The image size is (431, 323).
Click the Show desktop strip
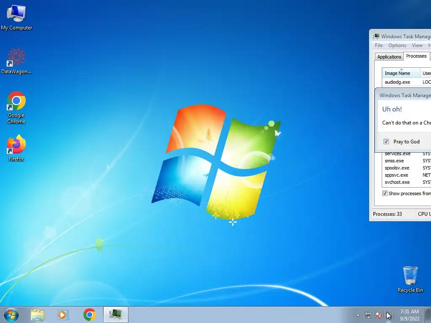point(428,315)
